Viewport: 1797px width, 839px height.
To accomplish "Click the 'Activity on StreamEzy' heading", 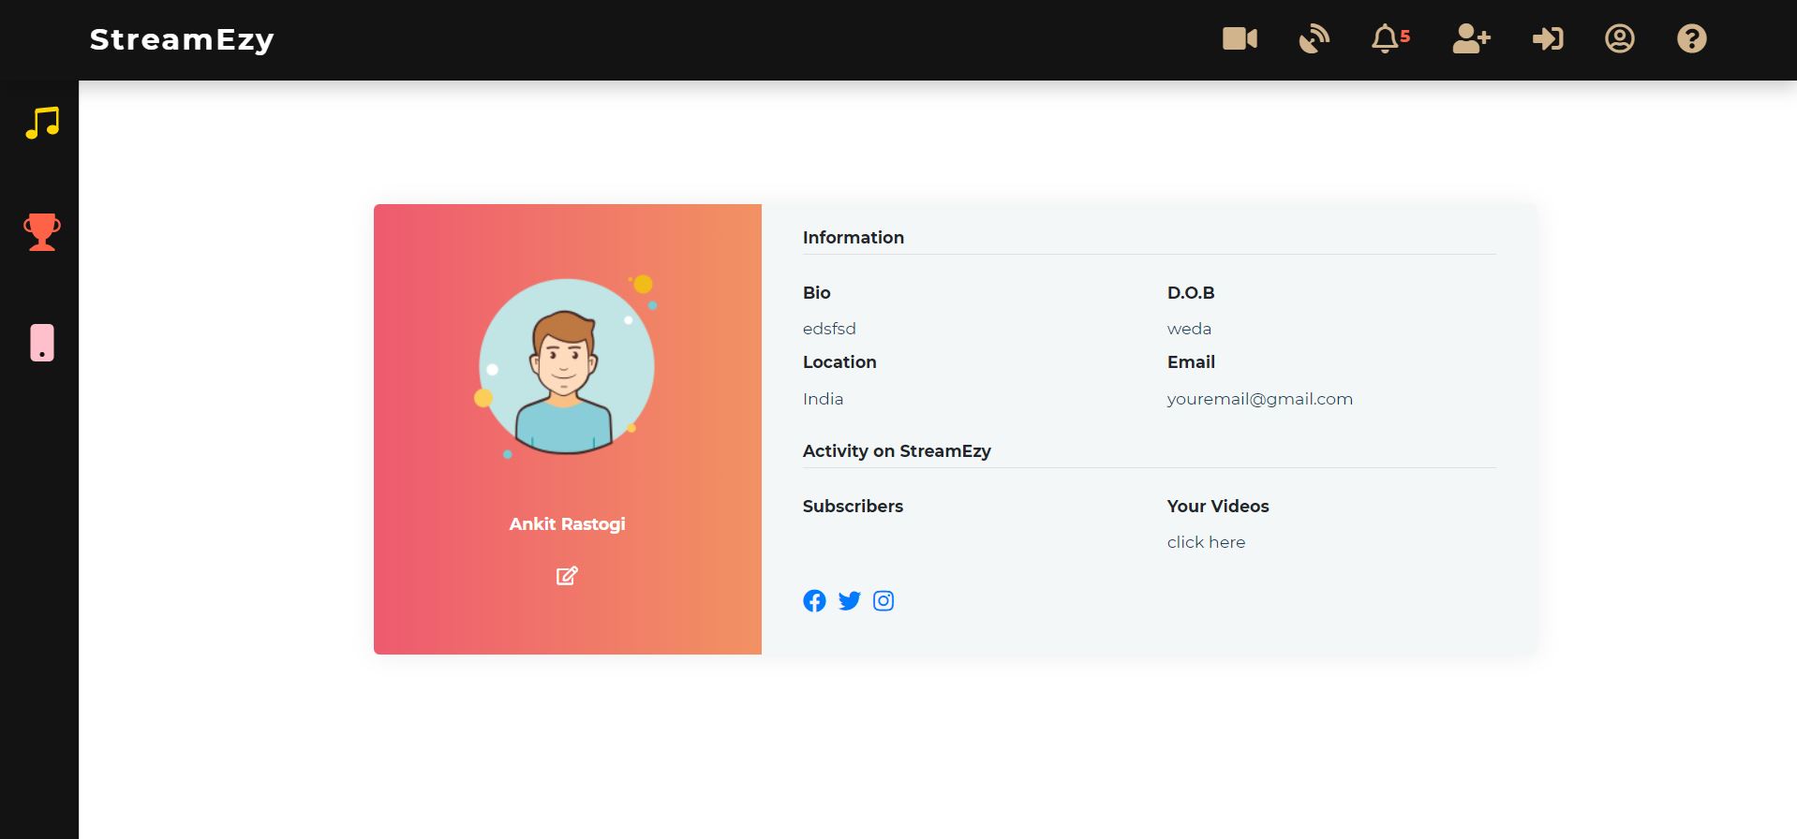I will (897, 451).
